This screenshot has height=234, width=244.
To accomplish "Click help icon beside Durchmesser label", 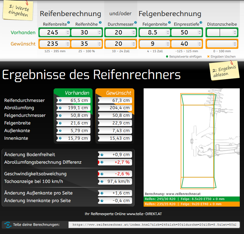I will coord(135,23).
